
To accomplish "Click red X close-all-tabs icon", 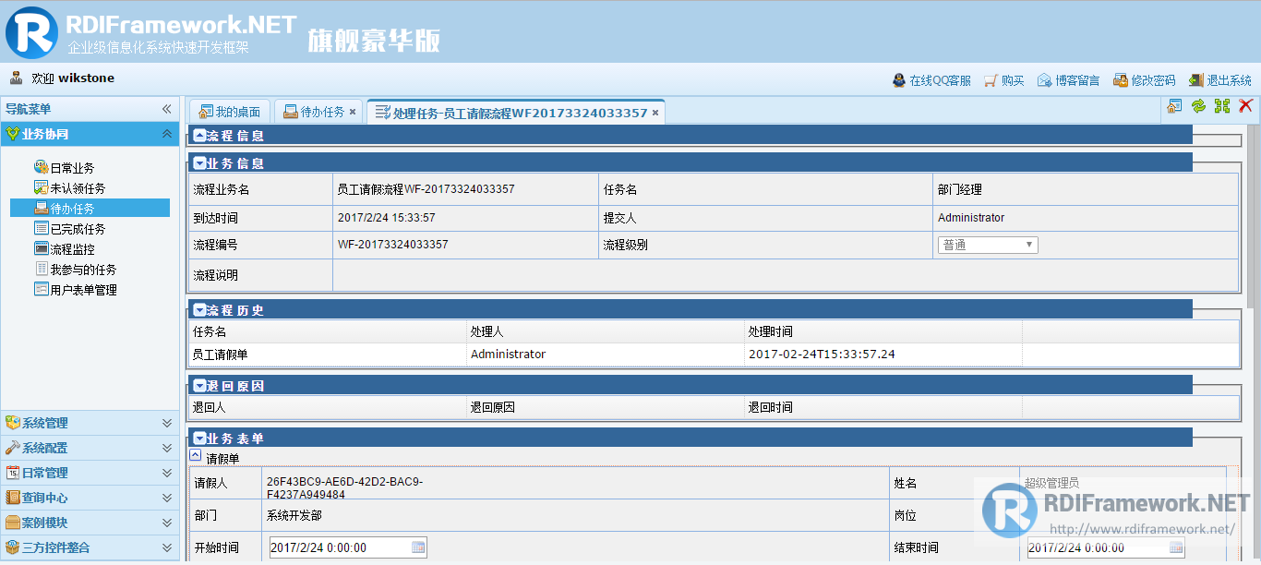I will coord(1245,106).
